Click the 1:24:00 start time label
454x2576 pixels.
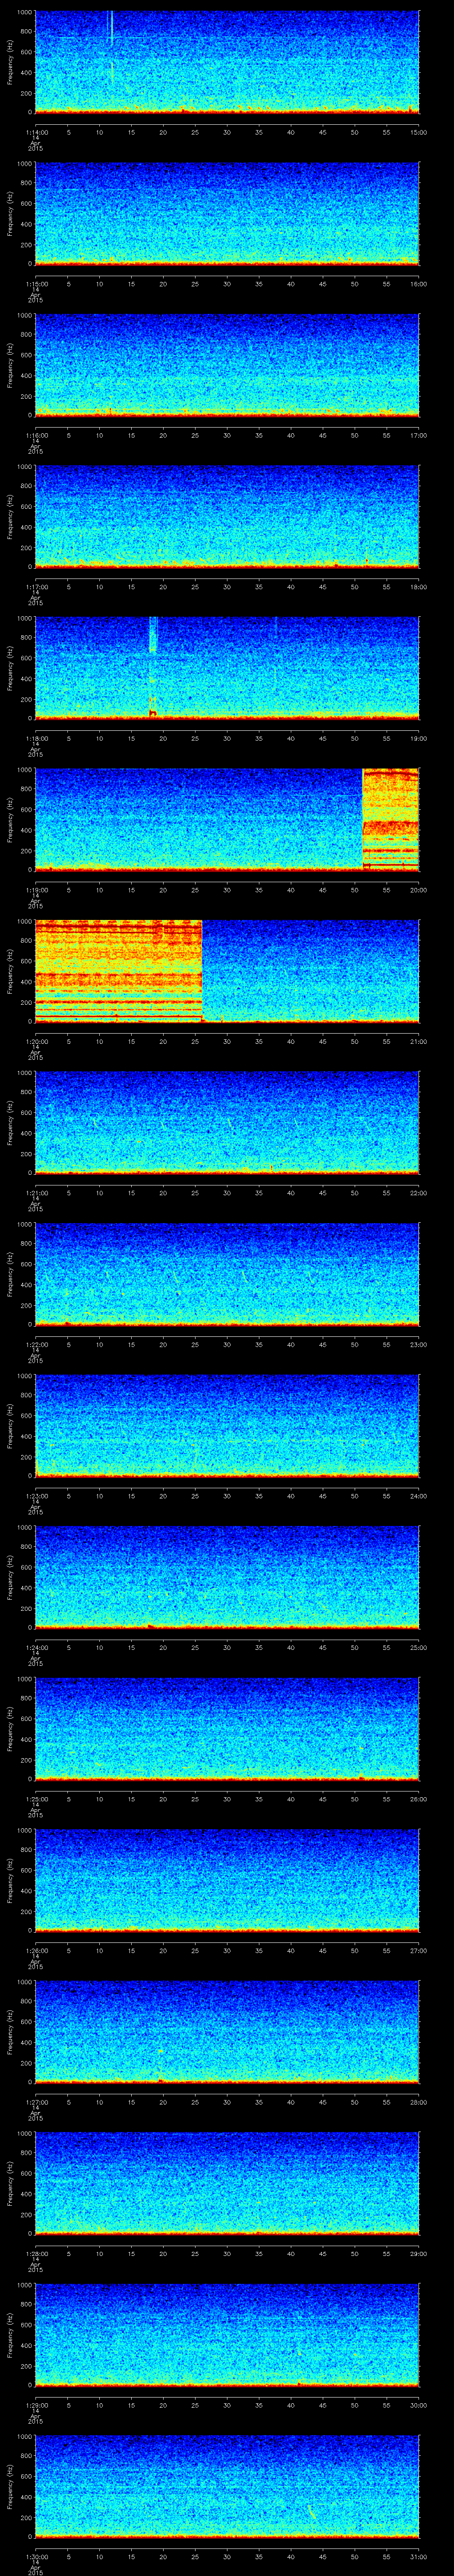click(36, 1647)
